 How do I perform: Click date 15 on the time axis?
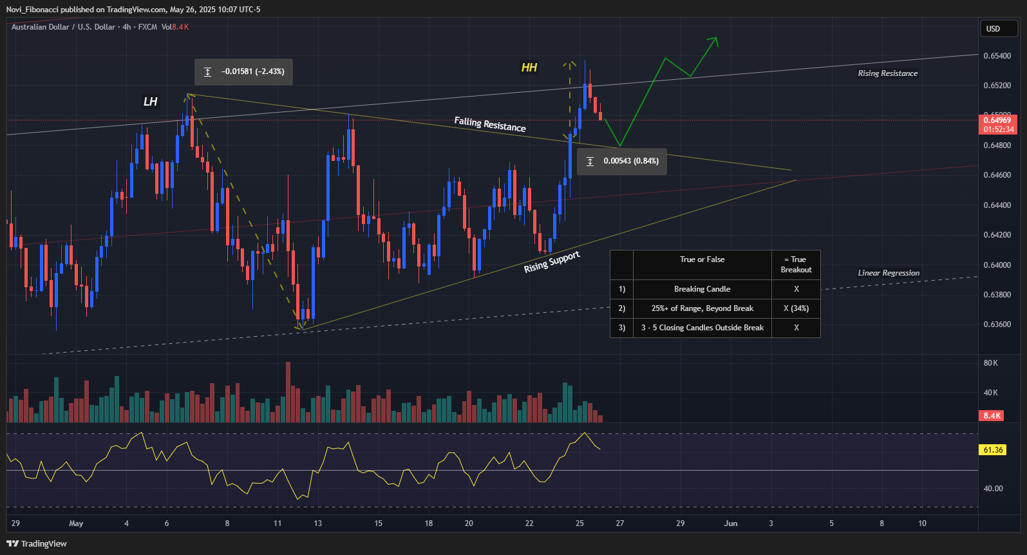(378, 523)
